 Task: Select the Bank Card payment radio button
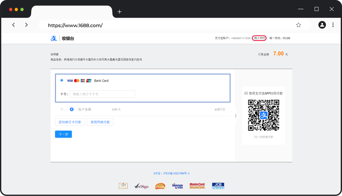click(x=62, y=80)
